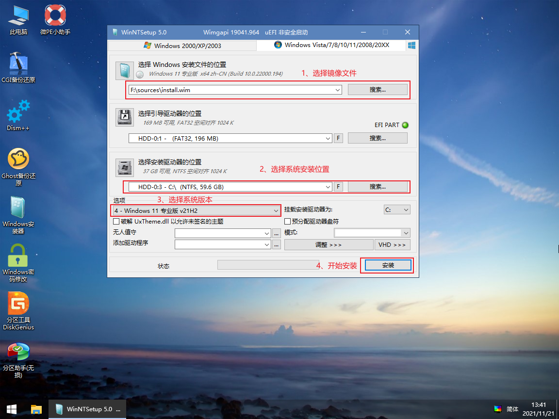The height and width of the screenshot is (419, 559).
Task: Click 搜索 for the boot drive
Action: (378, 138)
